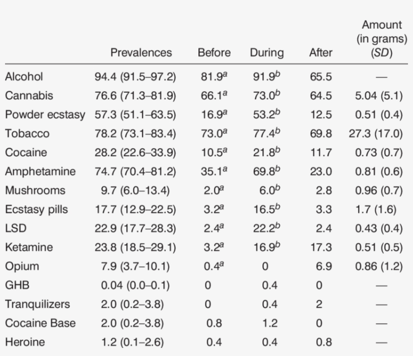The image size is (413, 356).
Task: Select the LSD prevalence 22.9 (17.7–28.3)
Action: [x=135, y=229]
